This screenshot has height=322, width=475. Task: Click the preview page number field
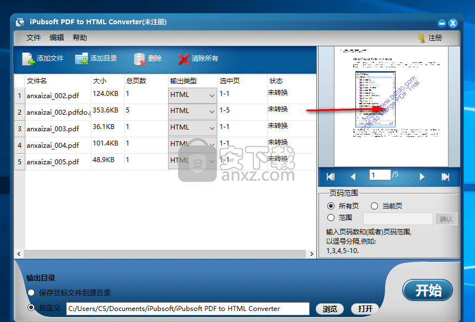click(x=380, y=175)
